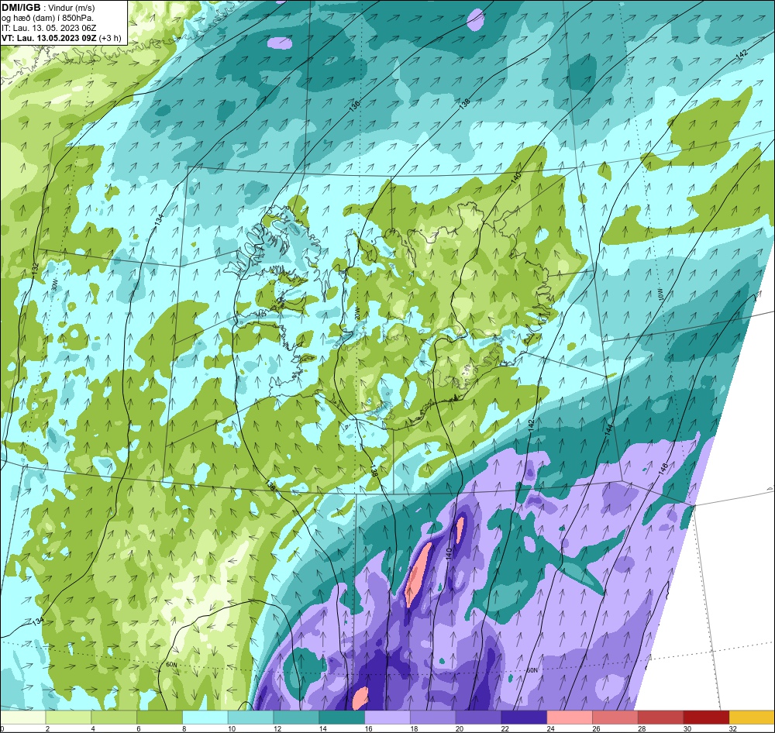Screen dimensions: 775x733
Task: Pick the light lavender 16–18 m/s legend swatch
Action: [x=387, y=718]
